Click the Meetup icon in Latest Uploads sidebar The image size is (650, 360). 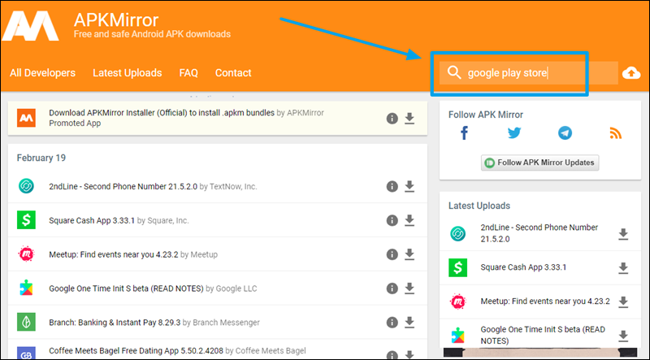pyautogui.click(x=457, y=301)
